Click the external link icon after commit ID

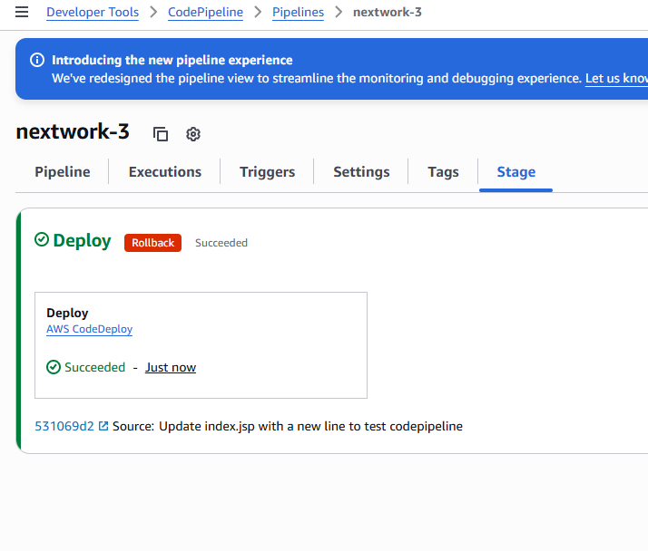[x=103, y=426]
